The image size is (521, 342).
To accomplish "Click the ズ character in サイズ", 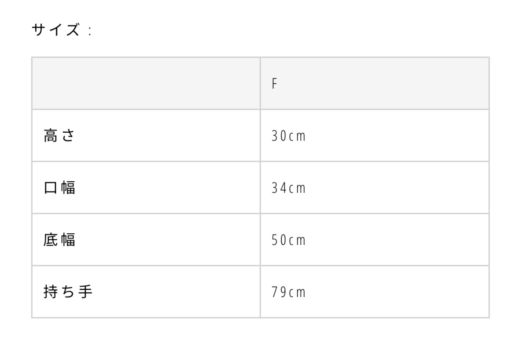I will pos(72,31).
